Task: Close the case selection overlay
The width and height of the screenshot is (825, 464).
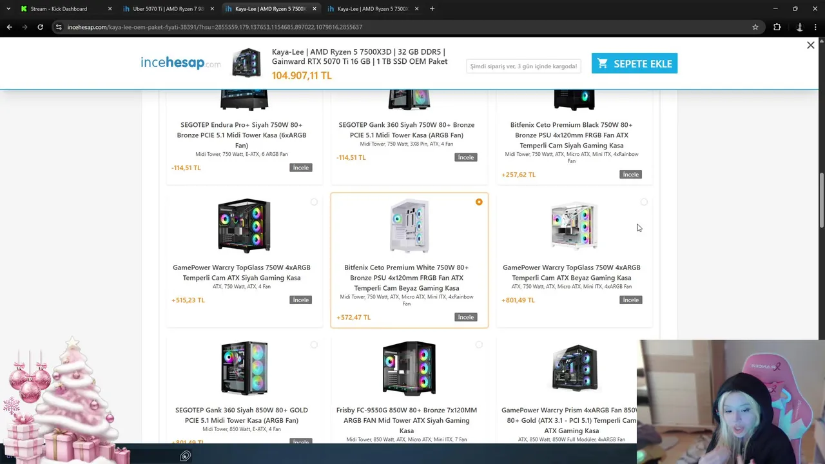Action: 810,45
